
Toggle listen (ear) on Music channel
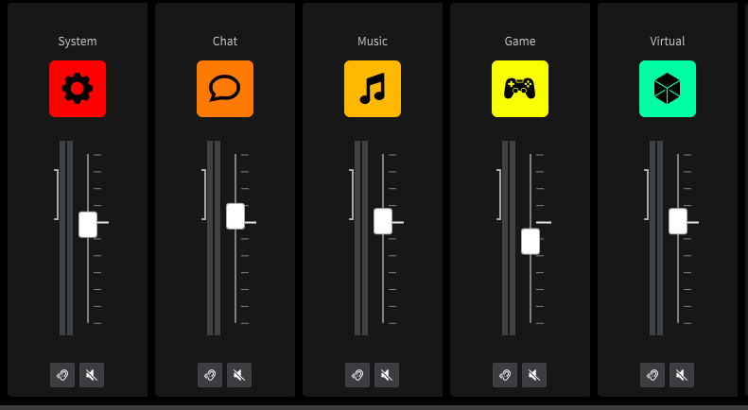(357, 375)
